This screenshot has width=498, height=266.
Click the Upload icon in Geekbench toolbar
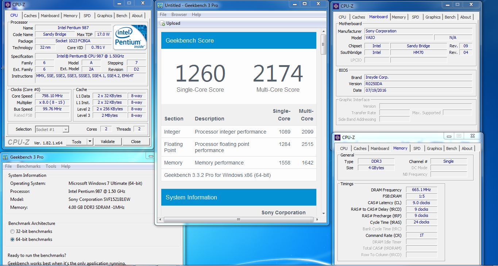163,23
